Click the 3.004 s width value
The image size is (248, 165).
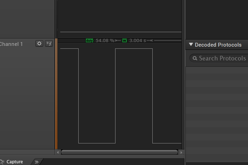(137, 41)
